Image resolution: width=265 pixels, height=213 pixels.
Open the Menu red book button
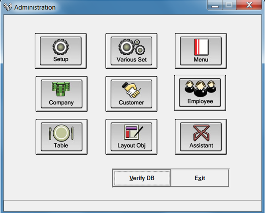201,51
